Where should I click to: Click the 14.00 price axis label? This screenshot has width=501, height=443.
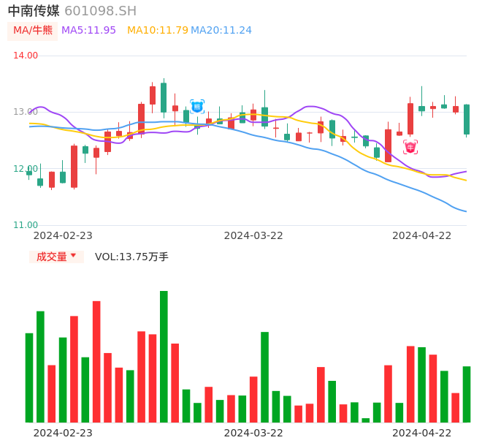26,56
